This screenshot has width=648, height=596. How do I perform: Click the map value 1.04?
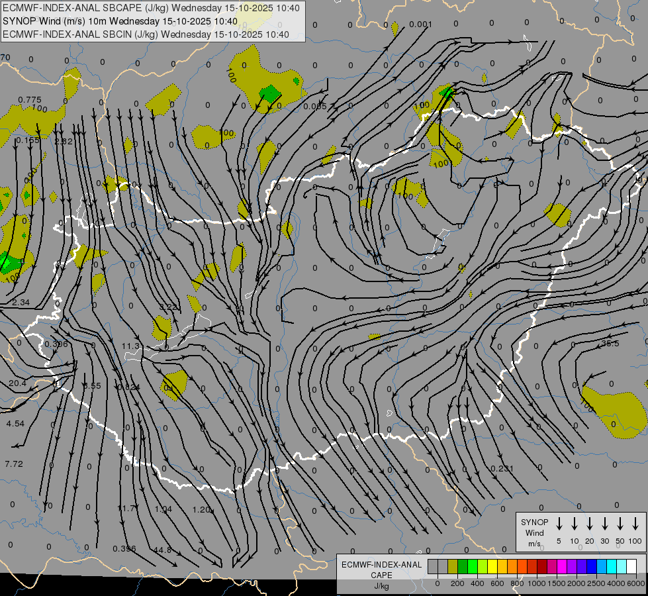click(x=163, y=509)
